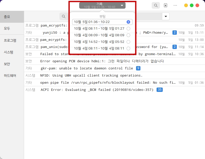Open the three-dot menu in the header
The image size is (205, 159).
click(175, 5)
